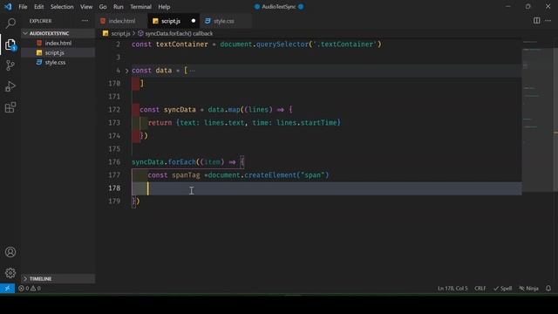The image size is (558, 314).
Task: Open index.html in the Explorer tree
Action: coord(58,43)
